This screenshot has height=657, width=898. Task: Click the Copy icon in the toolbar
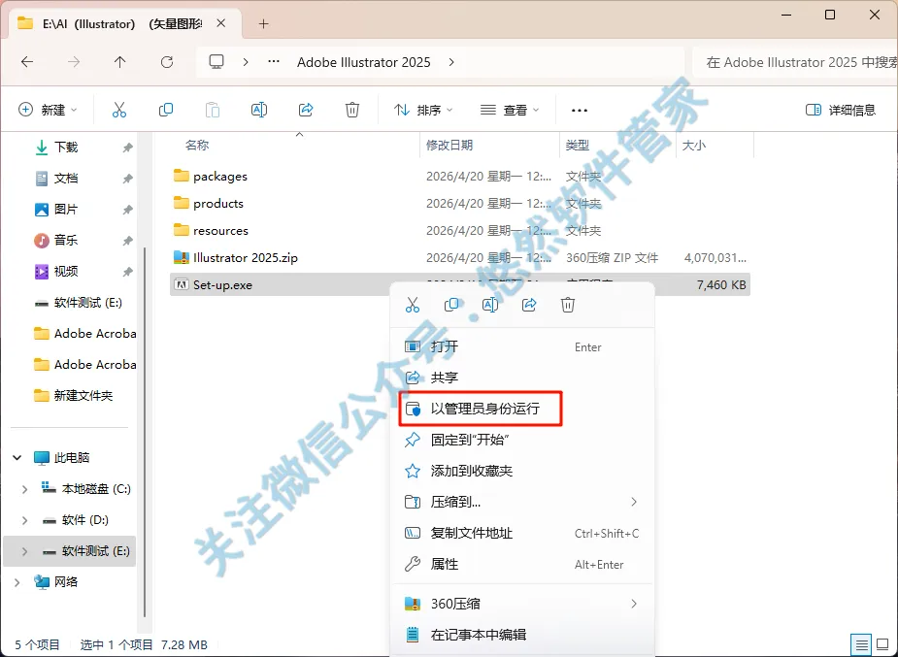tap(165, 110)
